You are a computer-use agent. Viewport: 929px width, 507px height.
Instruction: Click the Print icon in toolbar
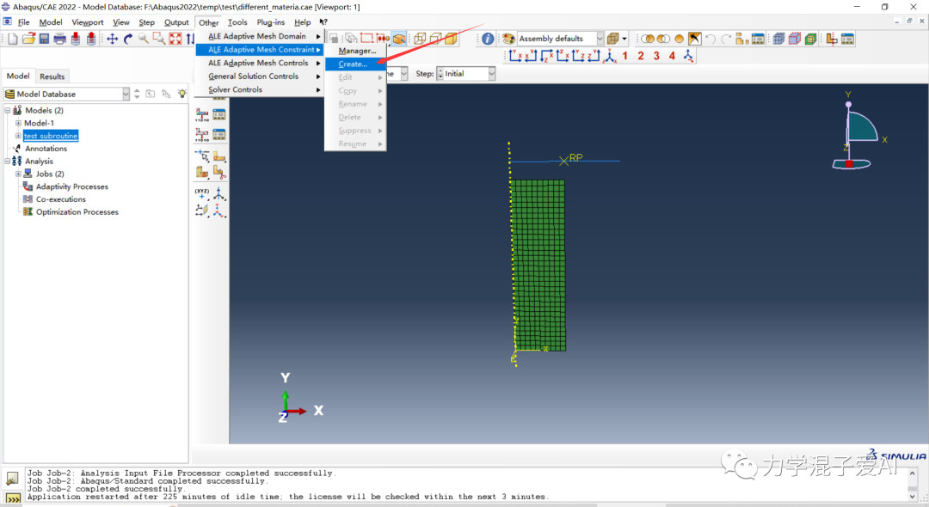click(60, 39)
